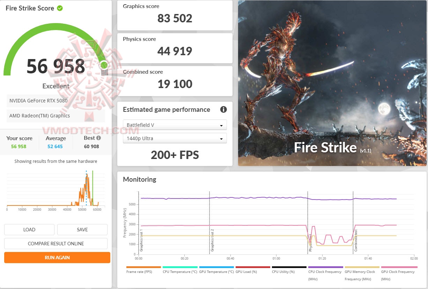Click the Fire Strike artwork thumbnail
Image resolution: width=428 pixels, height=289 pixels.
[333, 83]
